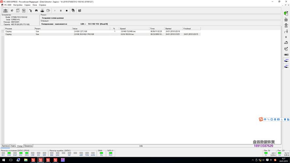Image resolution: width=290 pixels, height=163 pixels.
Task: Open the Сервис menu
Action: [x=28, y=5]
